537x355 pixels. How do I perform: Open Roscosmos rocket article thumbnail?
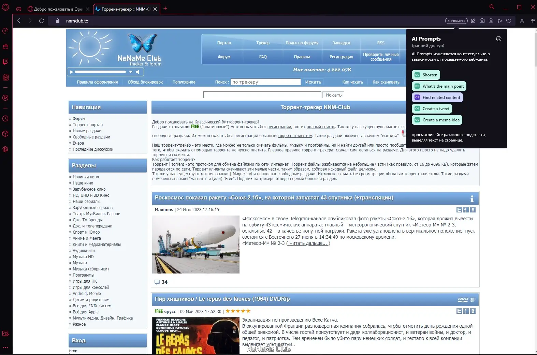click(196, 245)
